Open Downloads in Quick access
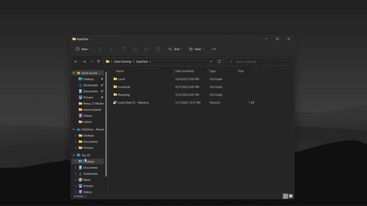 click(x=91, y=85)
